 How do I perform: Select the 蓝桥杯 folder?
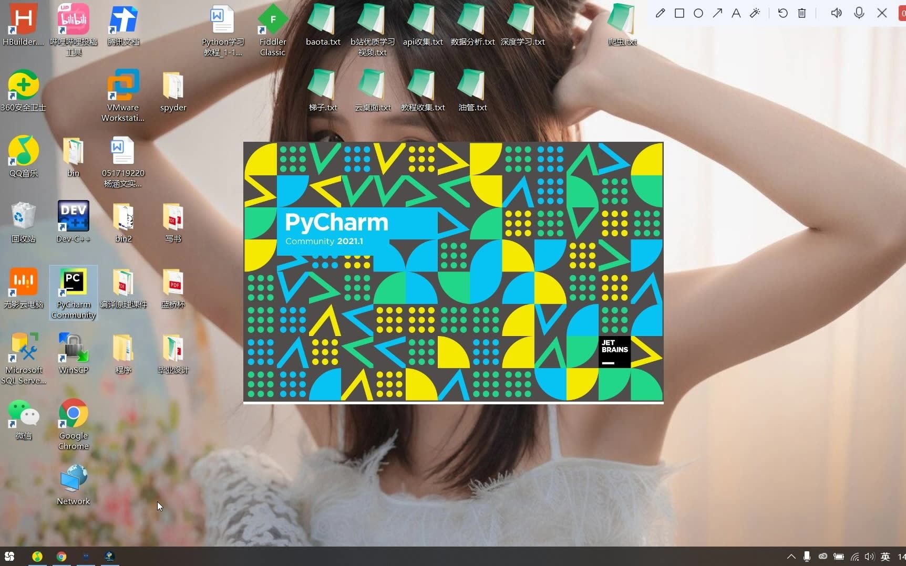coord(173,288)
